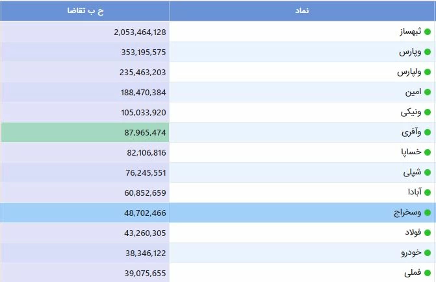Click the green dot next to وآفری
This screenshot has height=282, width=436.
pos(427,132)
